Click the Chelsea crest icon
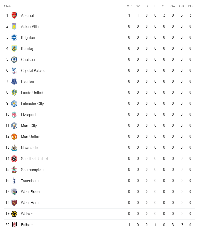This screenshot has height=232, width=200. (14, 59)
